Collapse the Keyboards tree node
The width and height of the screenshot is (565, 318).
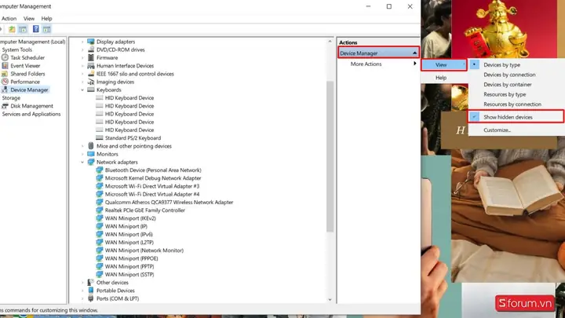(x=82, y=90)
